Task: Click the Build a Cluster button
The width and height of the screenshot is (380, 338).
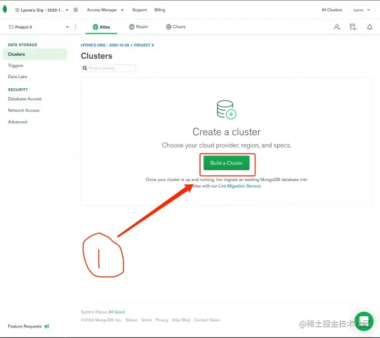Action: [226, 163]
